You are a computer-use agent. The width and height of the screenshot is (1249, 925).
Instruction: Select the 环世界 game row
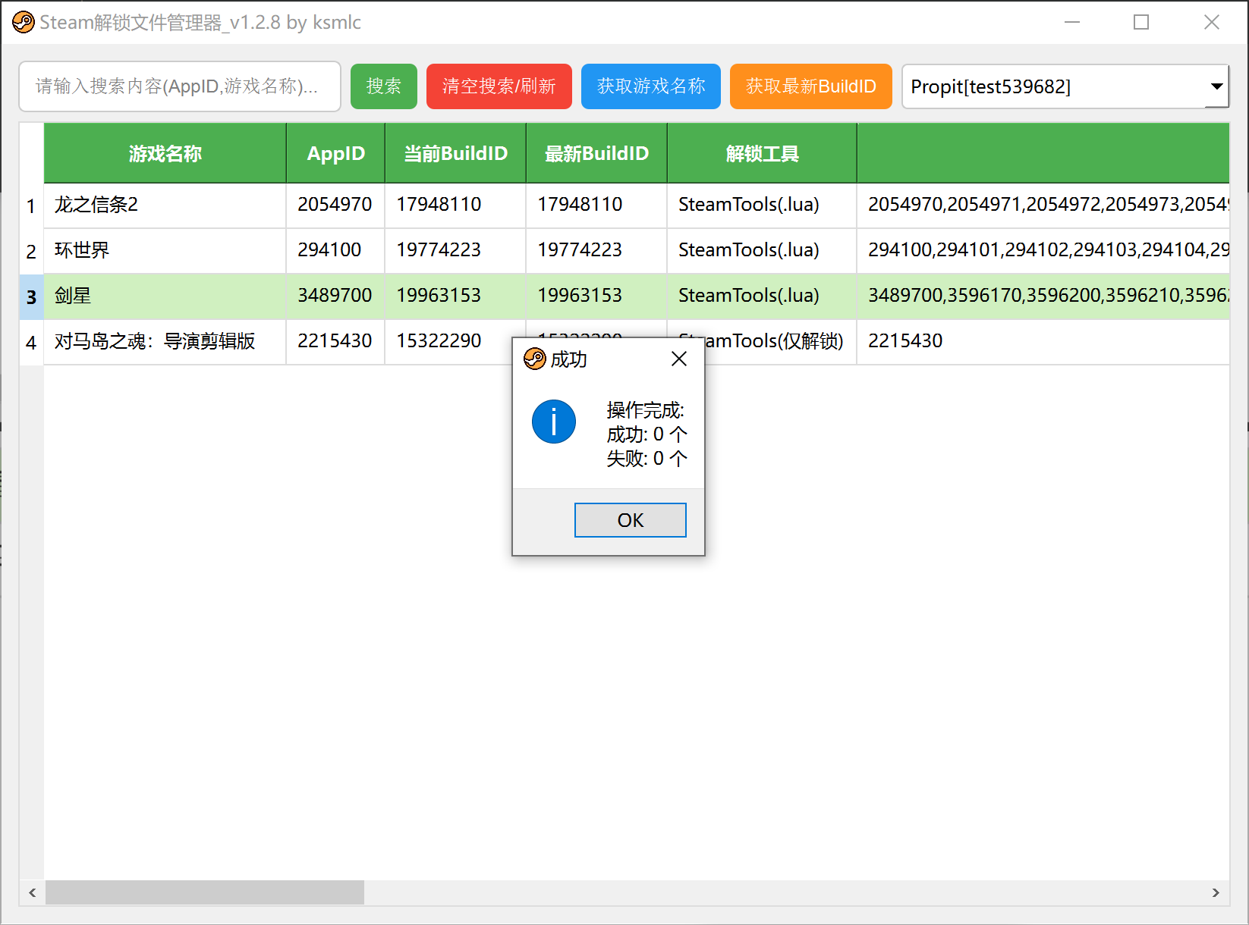pyautogui.click(x=164, y=250)
